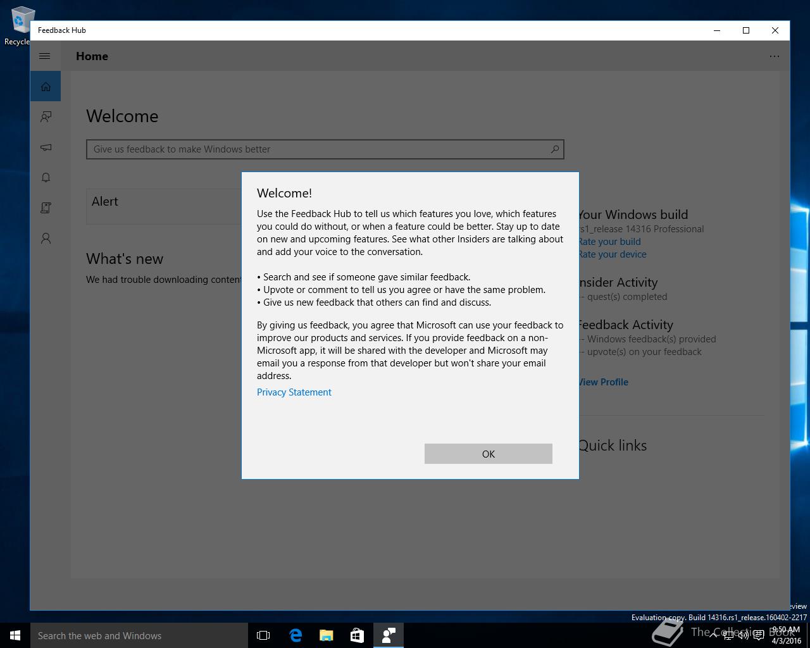Open the Store from the taskbar
810x648 pixels.
[357, 635]
